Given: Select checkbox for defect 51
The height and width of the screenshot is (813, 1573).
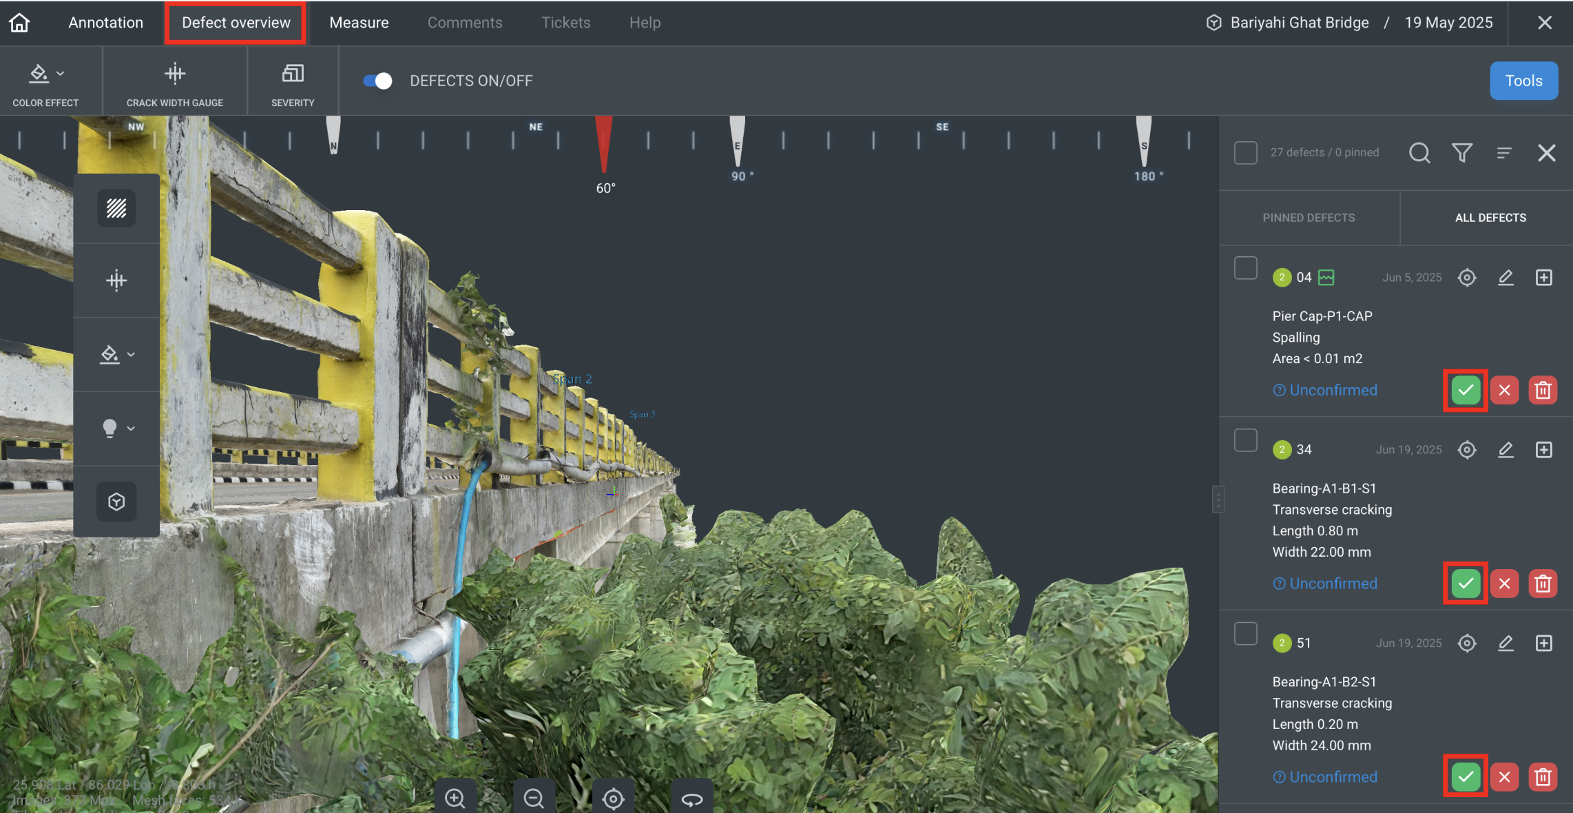Looking at the screenshot, I should tap(1245, 633).
